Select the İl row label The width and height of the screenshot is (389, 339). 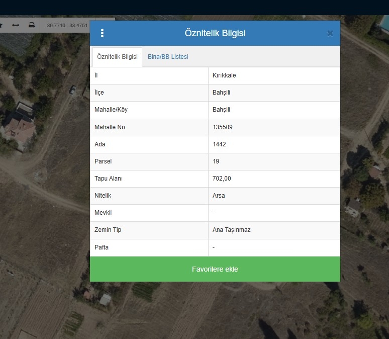click(96, 75)
